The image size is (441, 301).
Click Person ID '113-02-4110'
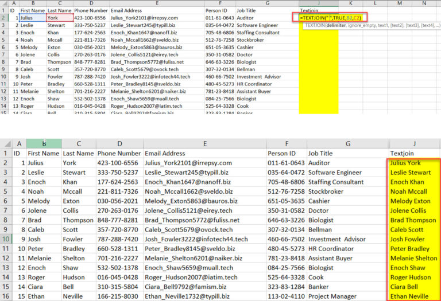click(287, 296)
